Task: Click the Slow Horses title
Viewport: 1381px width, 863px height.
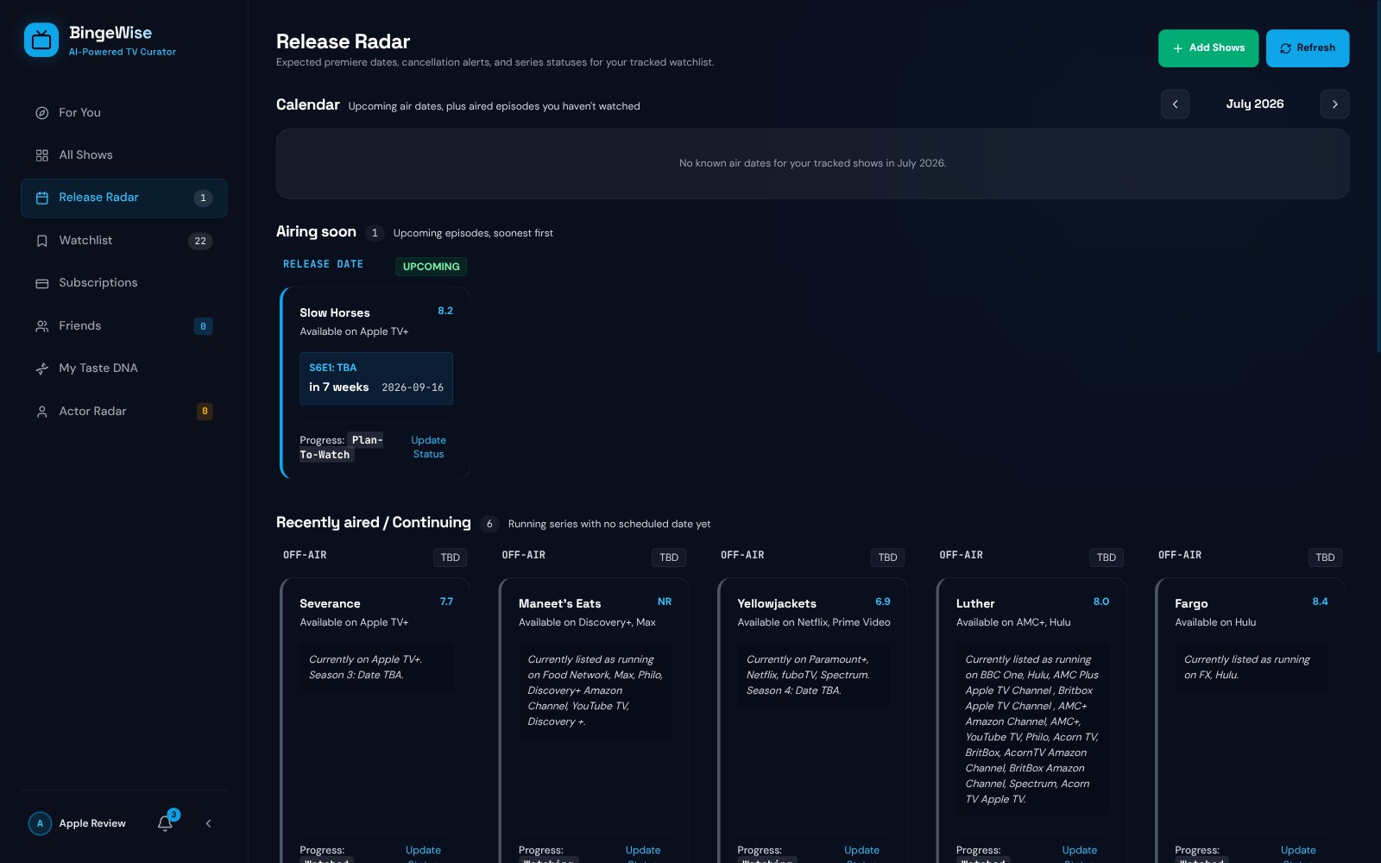Action: (335, 313)
